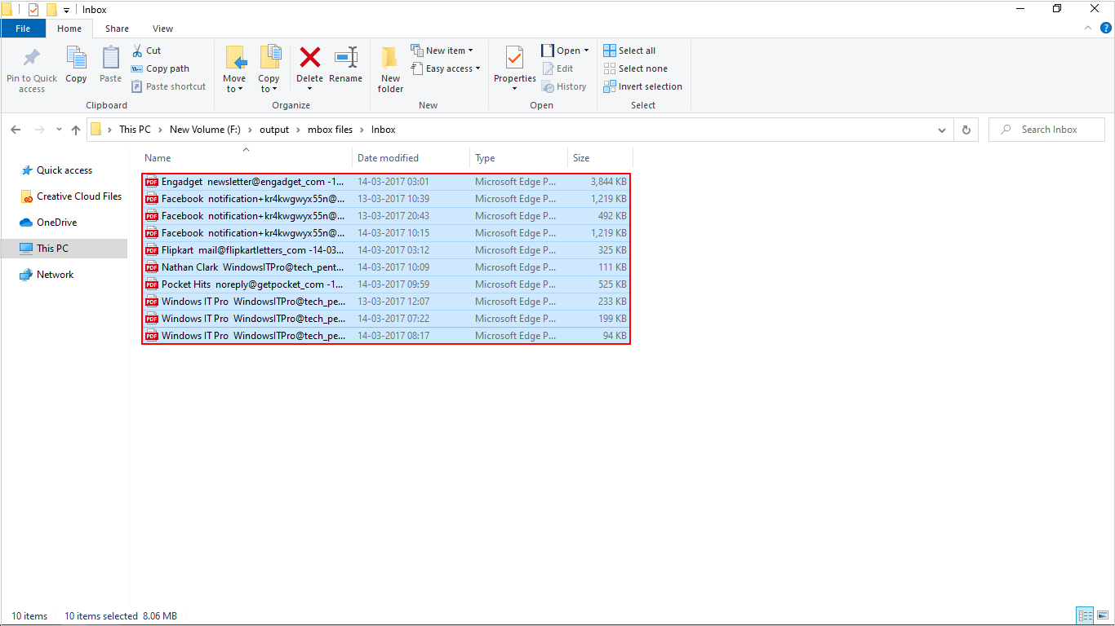Select Flipkart mail PDF file

coord(386,250)
